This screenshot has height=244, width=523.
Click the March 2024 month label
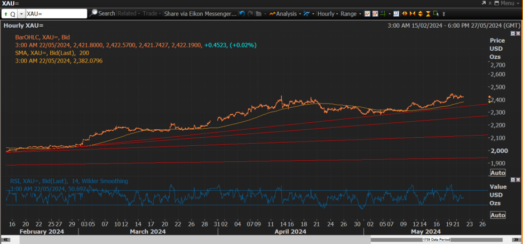147,231
